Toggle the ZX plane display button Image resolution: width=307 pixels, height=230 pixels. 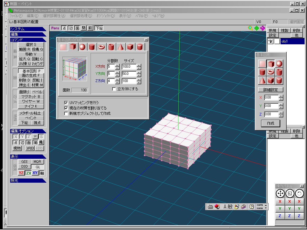[x=28, y=173]
